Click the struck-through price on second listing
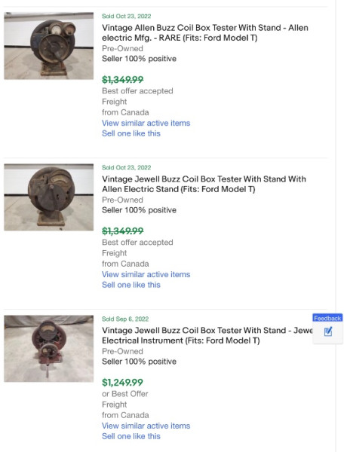This screenshot has width=344, height=452. [x=123, y=231]
